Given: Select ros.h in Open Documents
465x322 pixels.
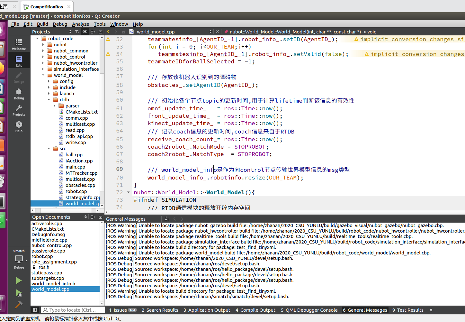Looking at the screenshot, I should [x=44, y=267].
